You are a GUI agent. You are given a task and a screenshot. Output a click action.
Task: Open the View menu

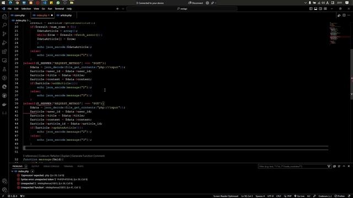click(36, 9)
